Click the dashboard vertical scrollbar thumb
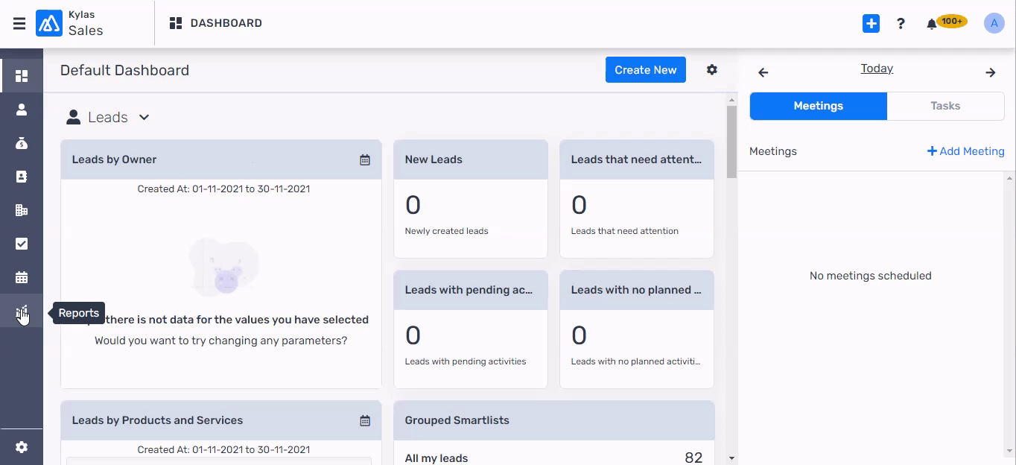 pyautogui.click(x=732, y=142)
